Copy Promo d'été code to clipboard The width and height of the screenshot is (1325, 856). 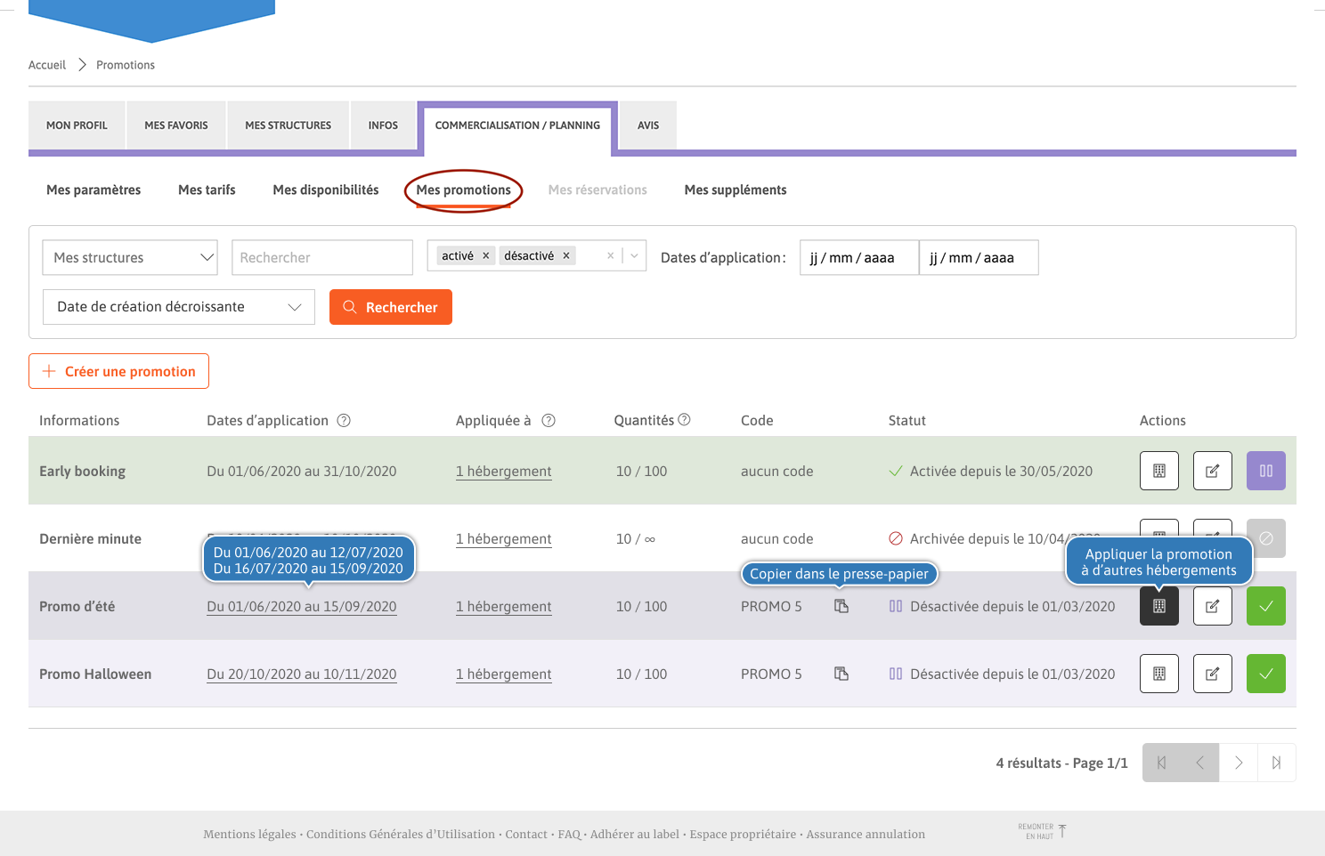841,606
